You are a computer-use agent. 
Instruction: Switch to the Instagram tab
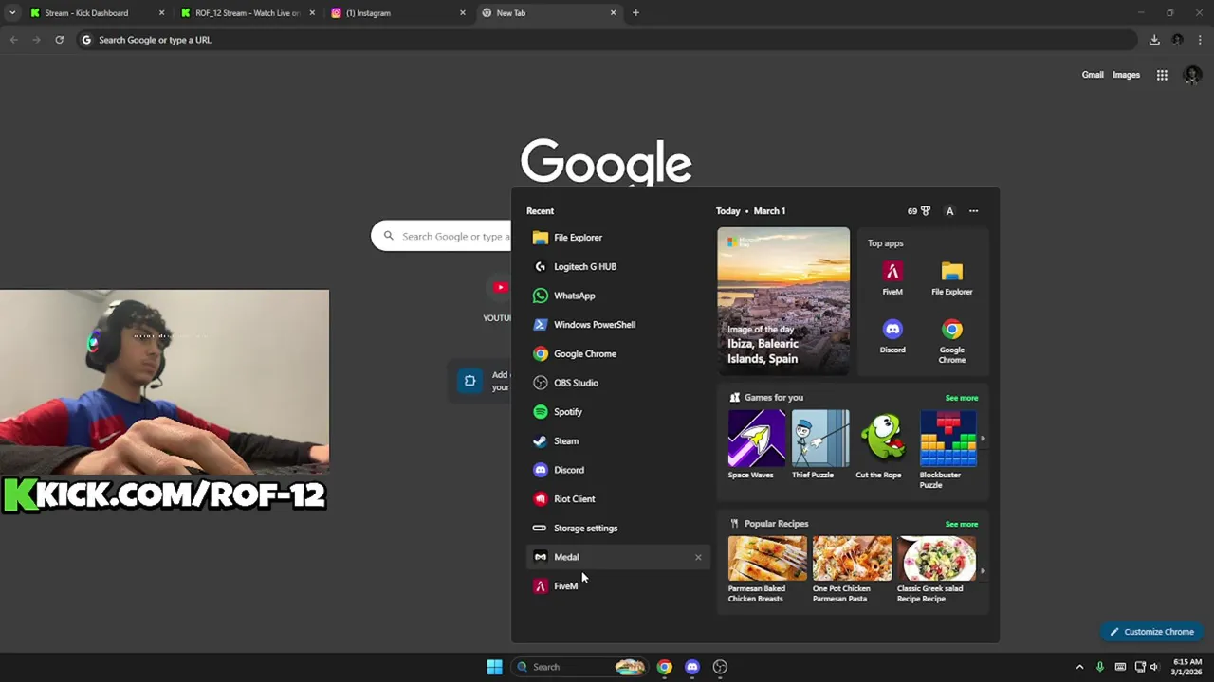click(x=398, y=13)
